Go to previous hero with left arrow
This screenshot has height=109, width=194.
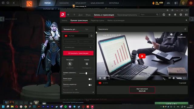[x=2, y=19]
